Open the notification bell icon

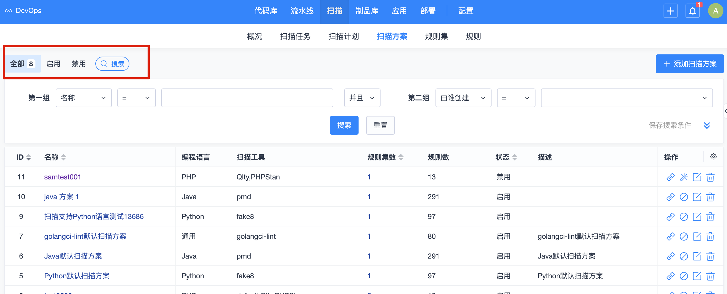(x=692, y=11)
